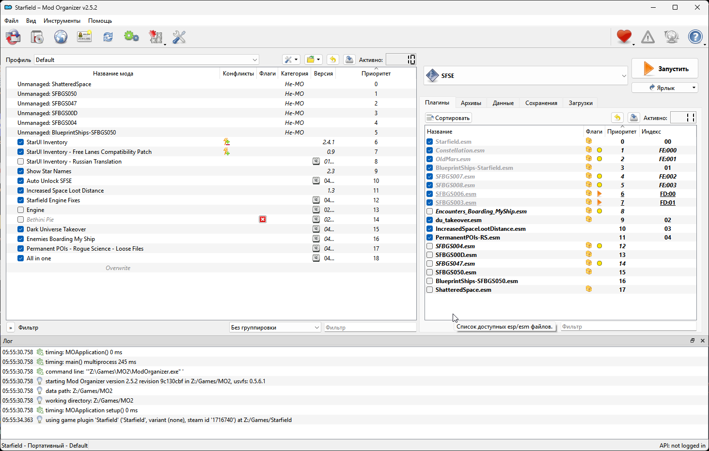Click conflict flag on Free Lanes Compatibility Patch
709x451 pixels.
[x=226, y=152]
